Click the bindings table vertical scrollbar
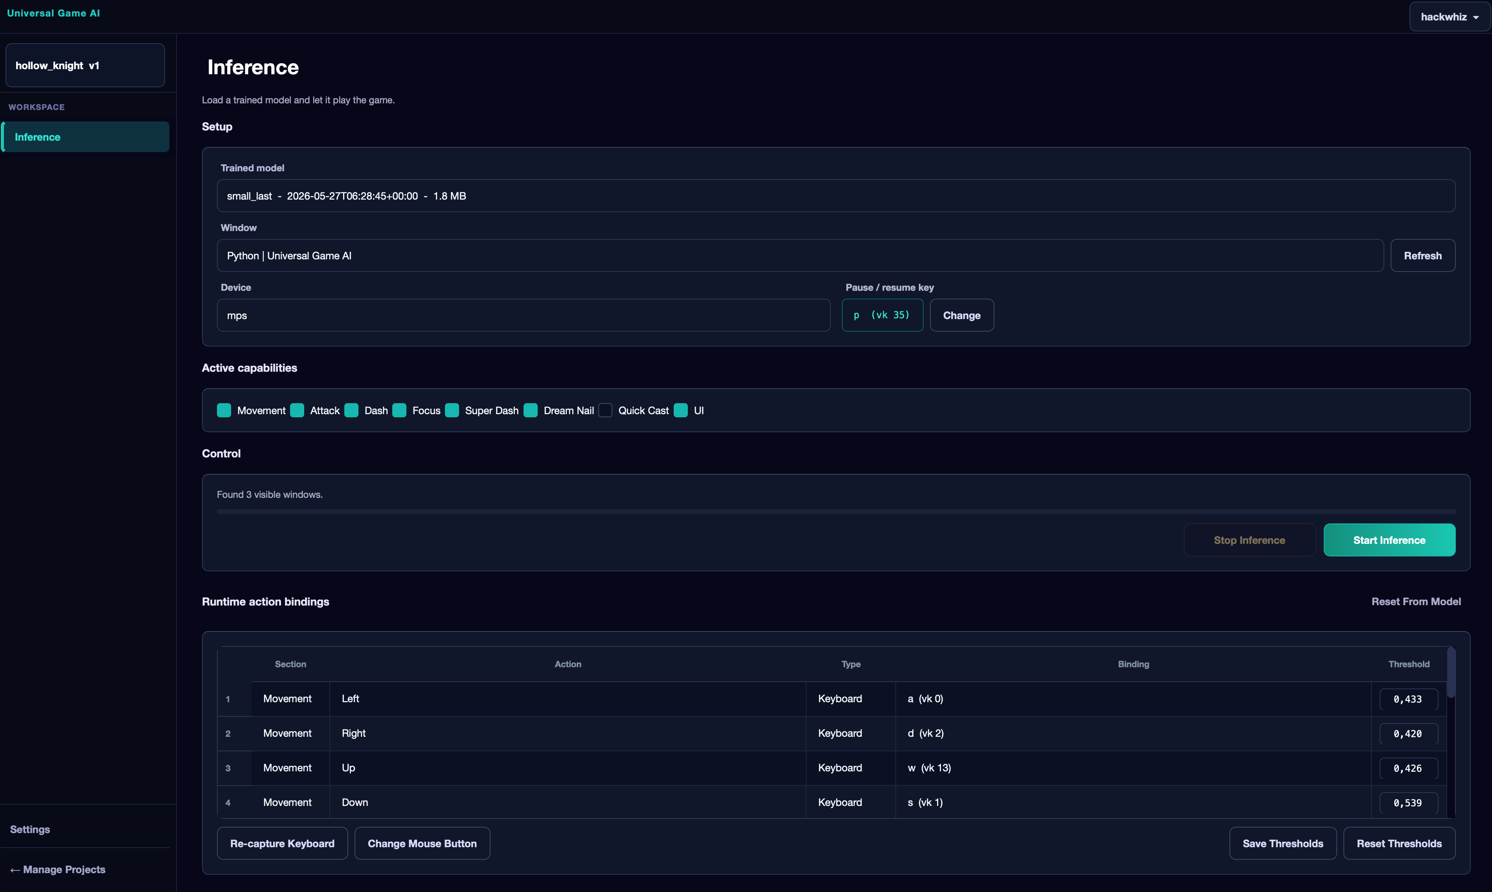 click(x=1450, y=672)
